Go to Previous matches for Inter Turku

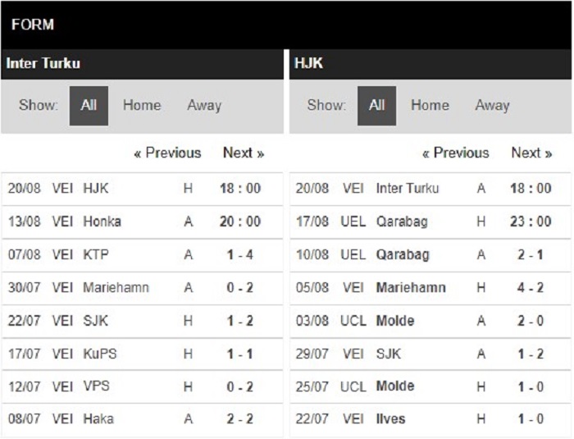(x=167, y=153)
